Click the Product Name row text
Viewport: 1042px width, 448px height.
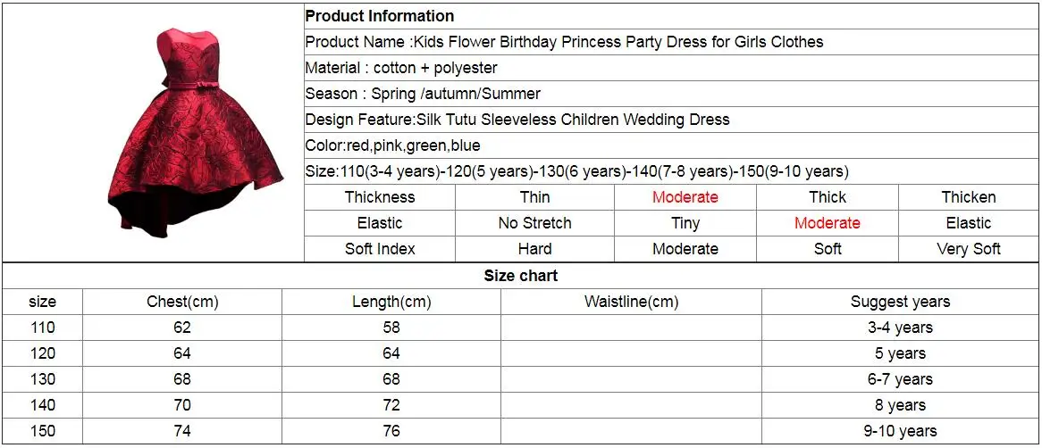click(564, 42)
